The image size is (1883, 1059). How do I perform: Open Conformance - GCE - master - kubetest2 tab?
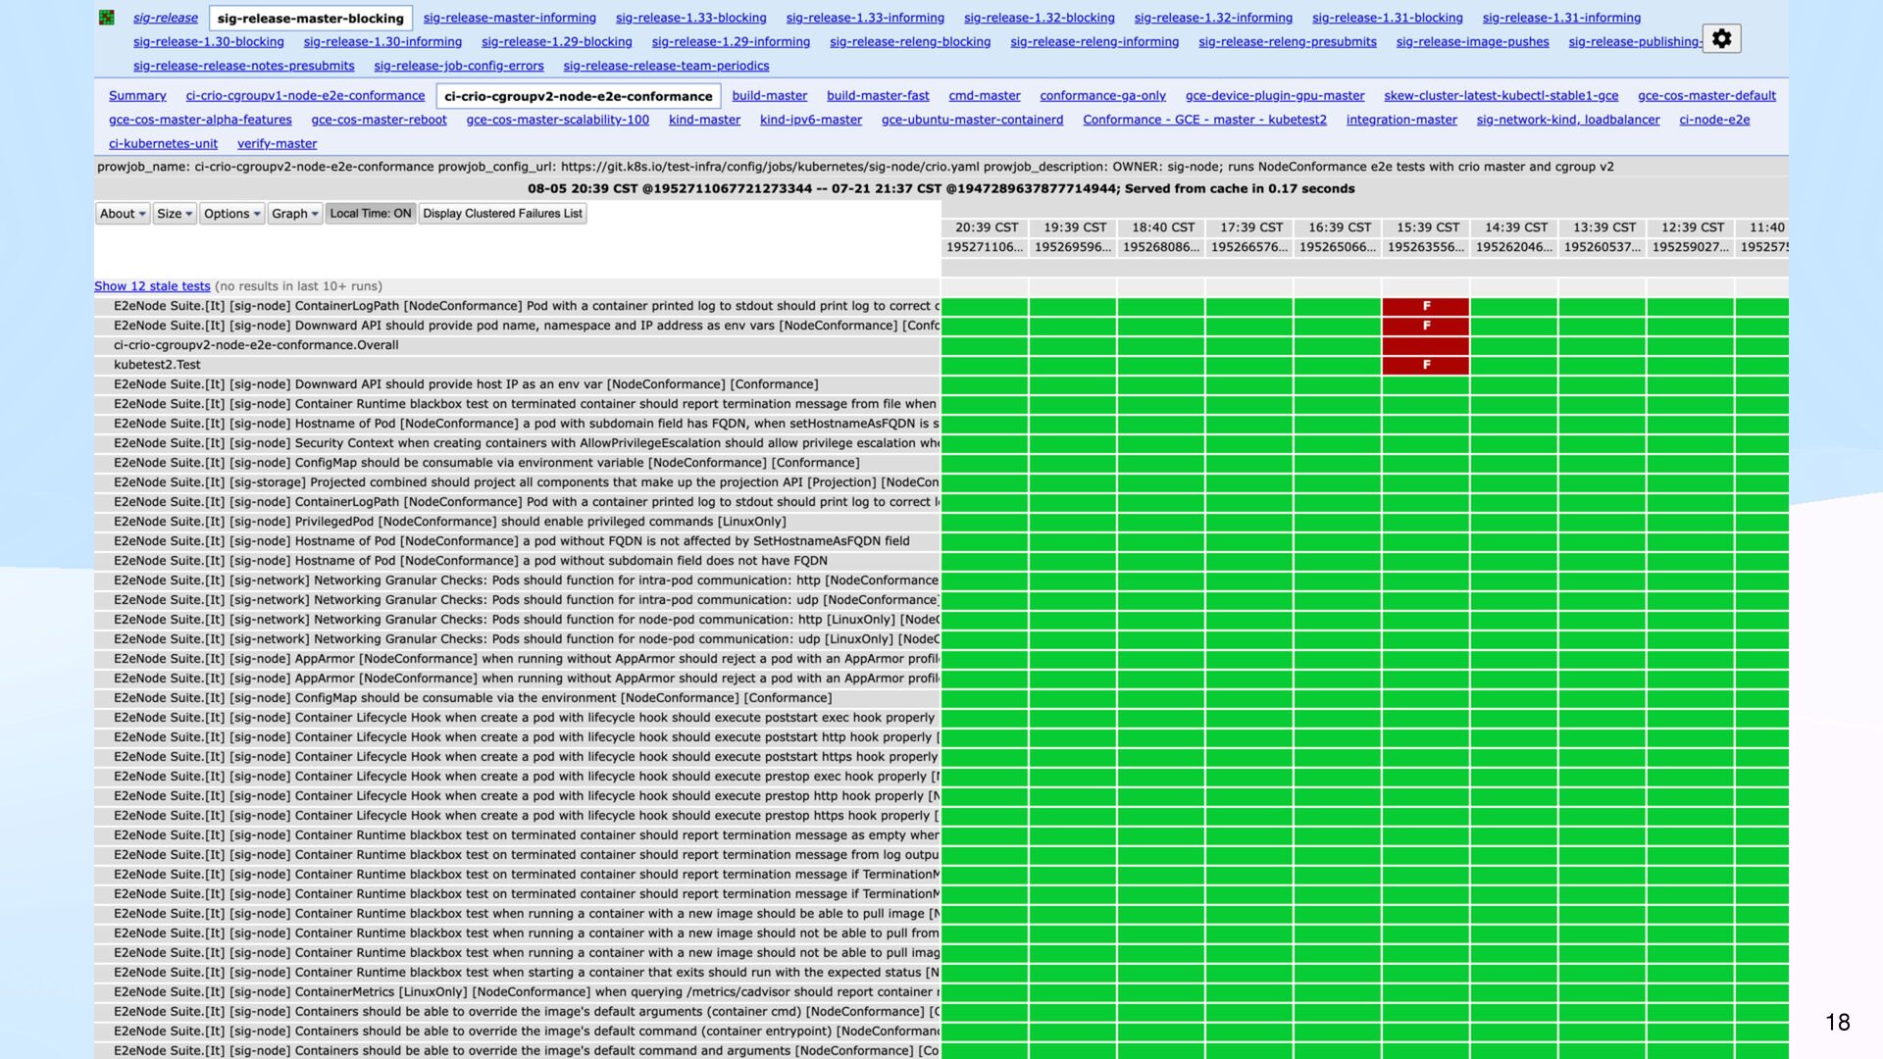pos(1204,120)
